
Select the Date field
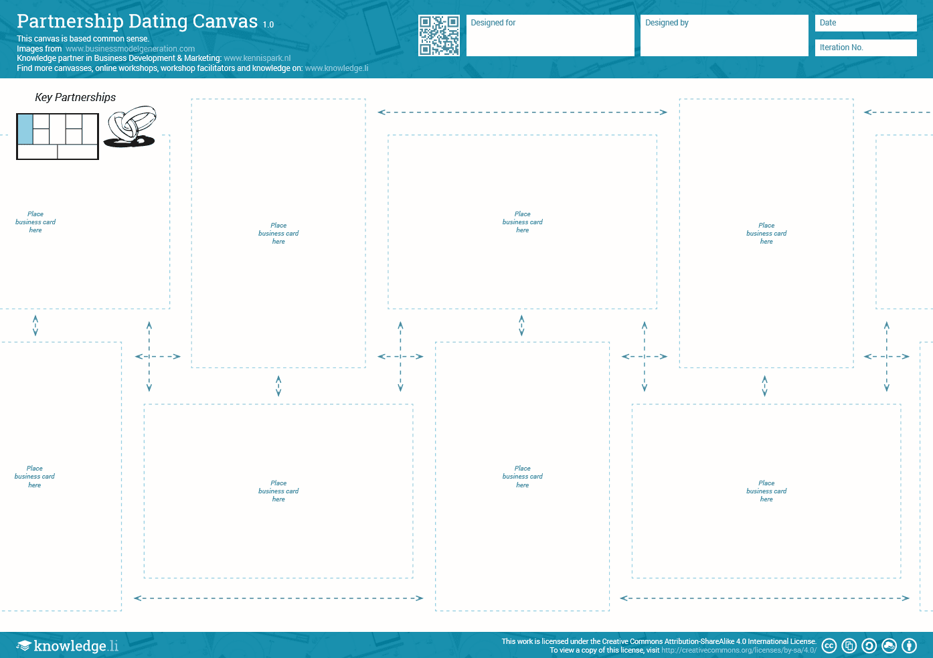865,23
